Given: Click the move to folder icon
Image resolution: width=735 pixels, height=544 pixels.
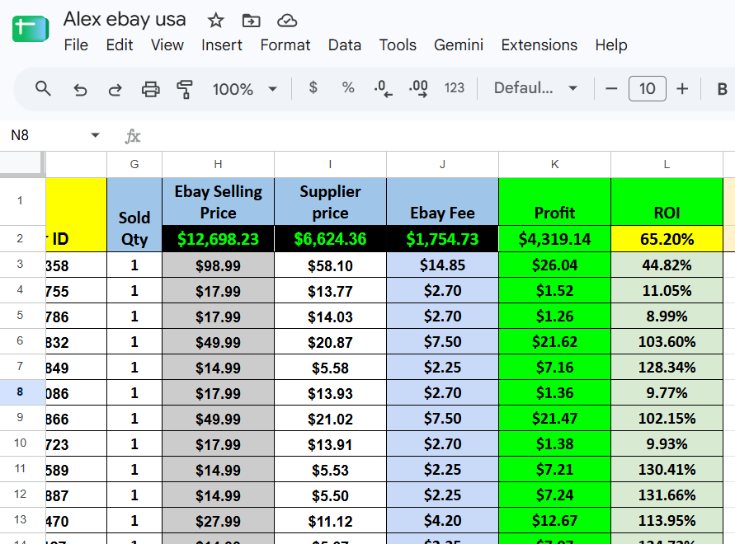Looking at the screenshot, I should [252, 21].
